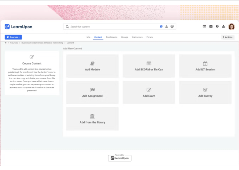Viewport: 239px width, 170px height.
Task: Open the messages envelope icon
Action: [x=211, y=26]
